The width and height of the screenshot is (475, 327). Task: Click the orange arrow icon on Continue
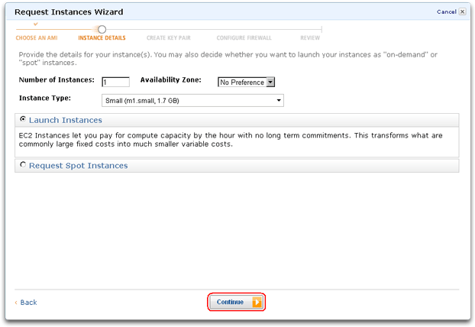point(257,302)
